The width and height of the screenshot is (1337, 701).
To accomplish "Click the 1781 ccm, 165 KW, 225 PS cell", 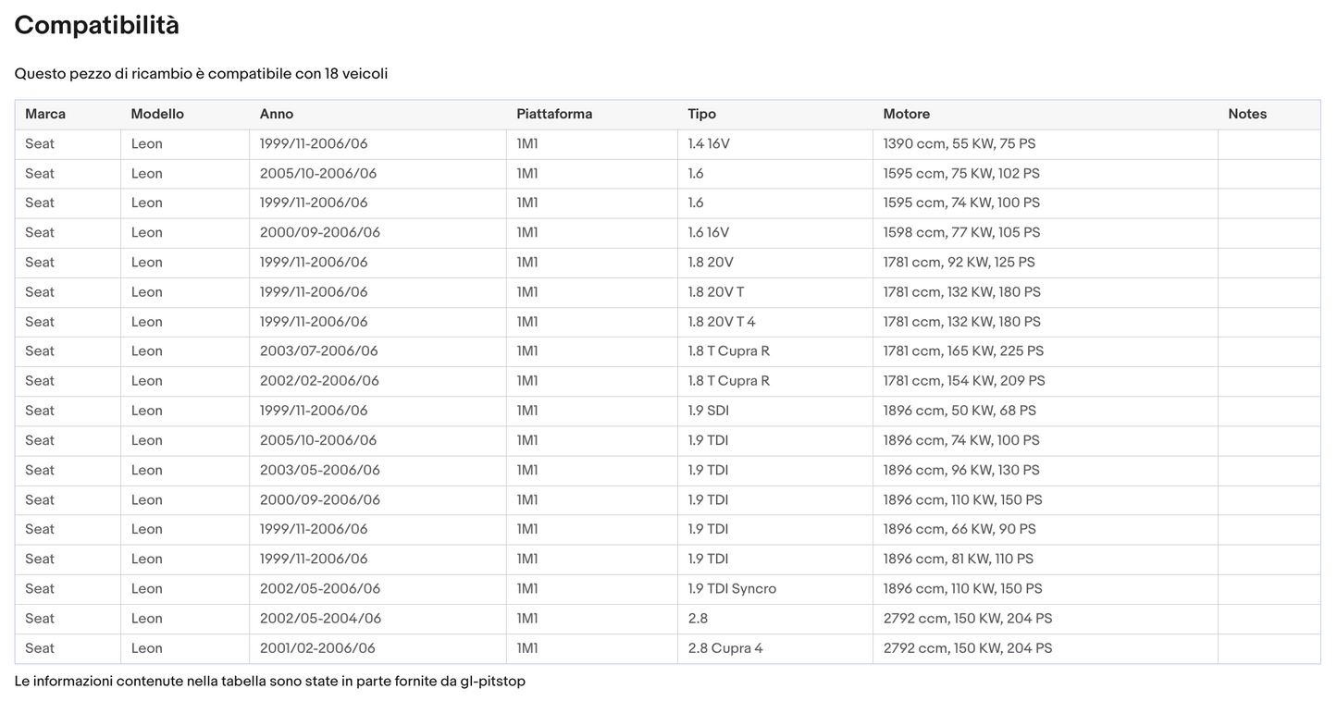I will pyautogui.click(x=963, y=351).
